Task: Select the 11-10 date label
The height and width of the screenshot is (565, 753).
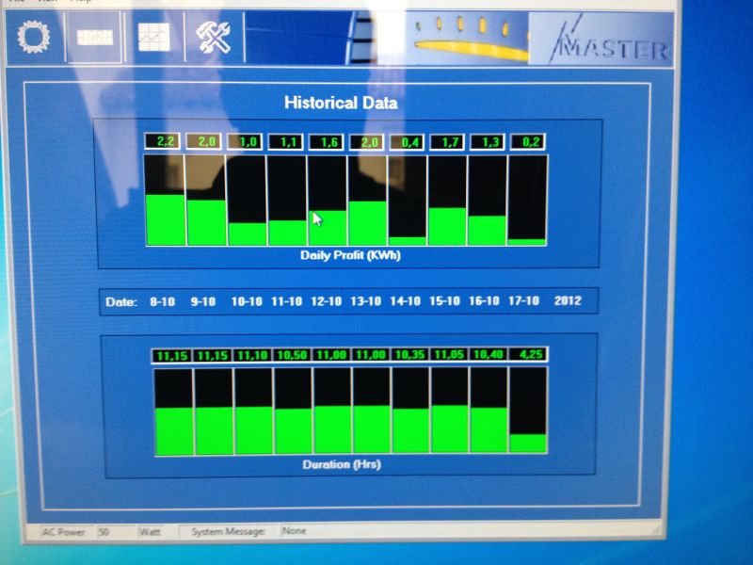Action: [x=287, y=301]
